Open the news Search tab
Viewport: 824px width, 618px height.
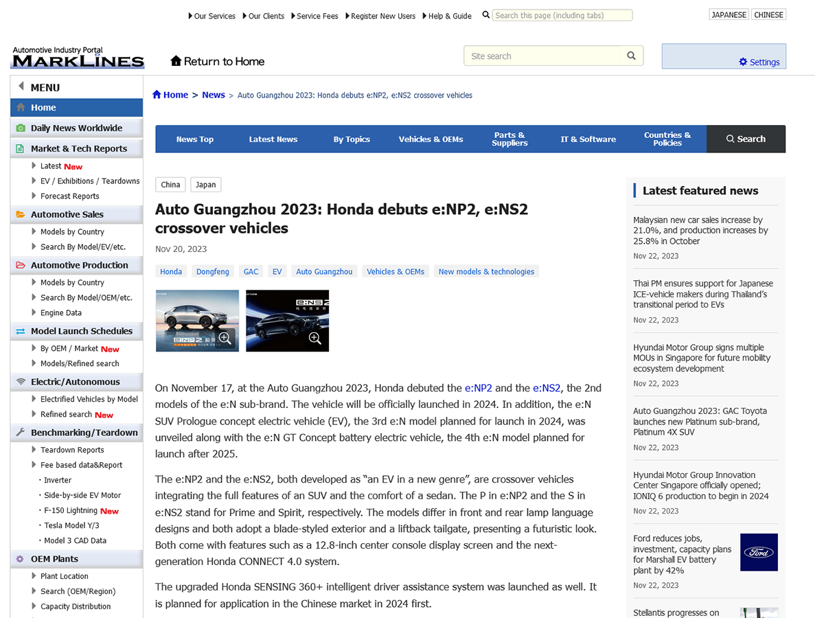(746, 139)
